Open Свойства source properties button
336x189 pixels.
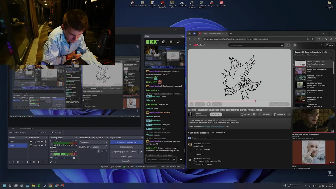click(42, 133)
